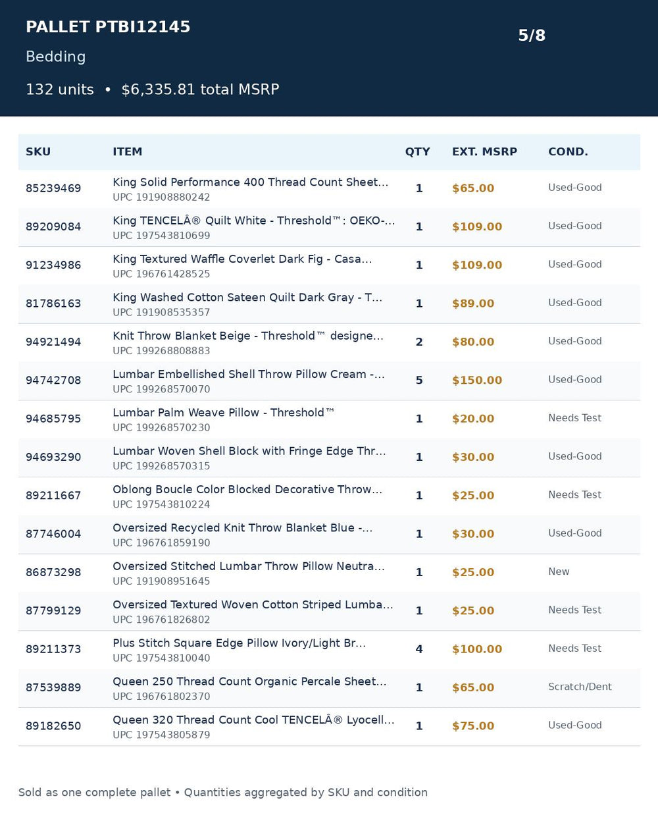Open the Knit Throw Blanket Beige item

click(247, 336)
